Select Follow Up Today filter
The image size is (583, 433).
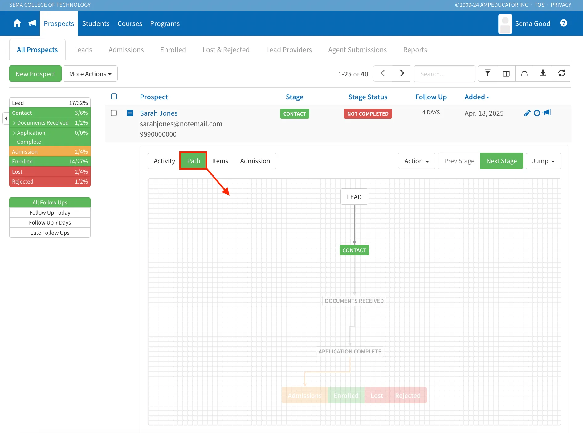pos(50,212)
